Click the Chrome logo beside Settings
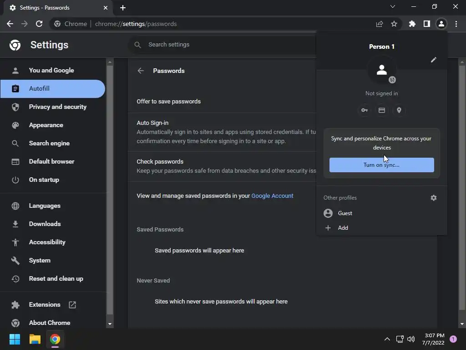 pos(15,45)
